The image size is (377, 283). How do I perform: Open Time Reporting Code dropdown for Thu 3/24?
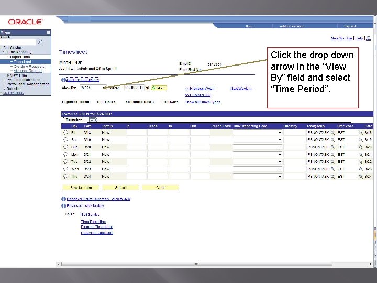(258, 177)
